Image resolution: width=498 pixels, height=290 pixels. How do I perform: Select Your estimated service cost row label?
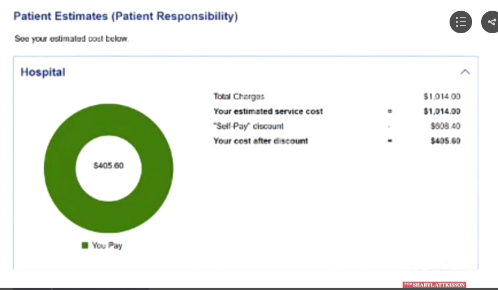pyautogui.click(x=268, y=111)
